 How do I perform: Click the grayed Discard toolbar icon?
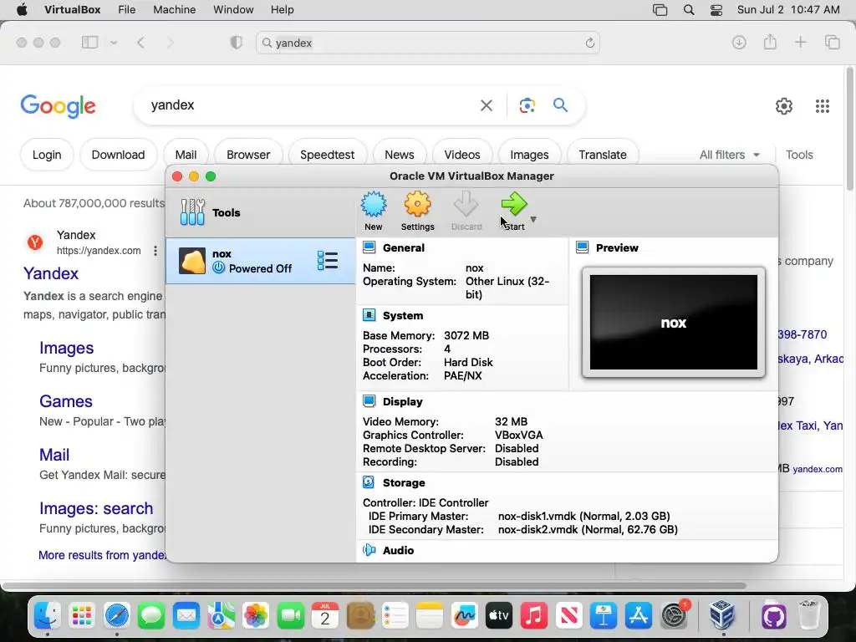466,211
